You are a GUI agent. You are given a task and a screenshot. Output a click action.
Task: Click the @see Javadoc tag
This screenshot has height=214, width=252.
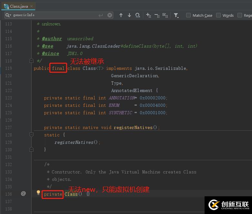pos(47,46)
